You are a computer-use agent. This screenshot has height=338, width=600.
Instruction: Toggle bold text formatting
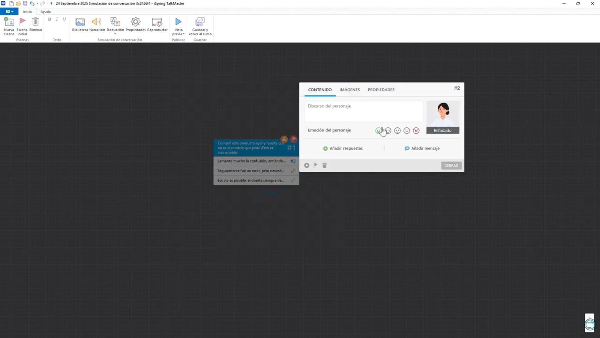click(49, 19)
